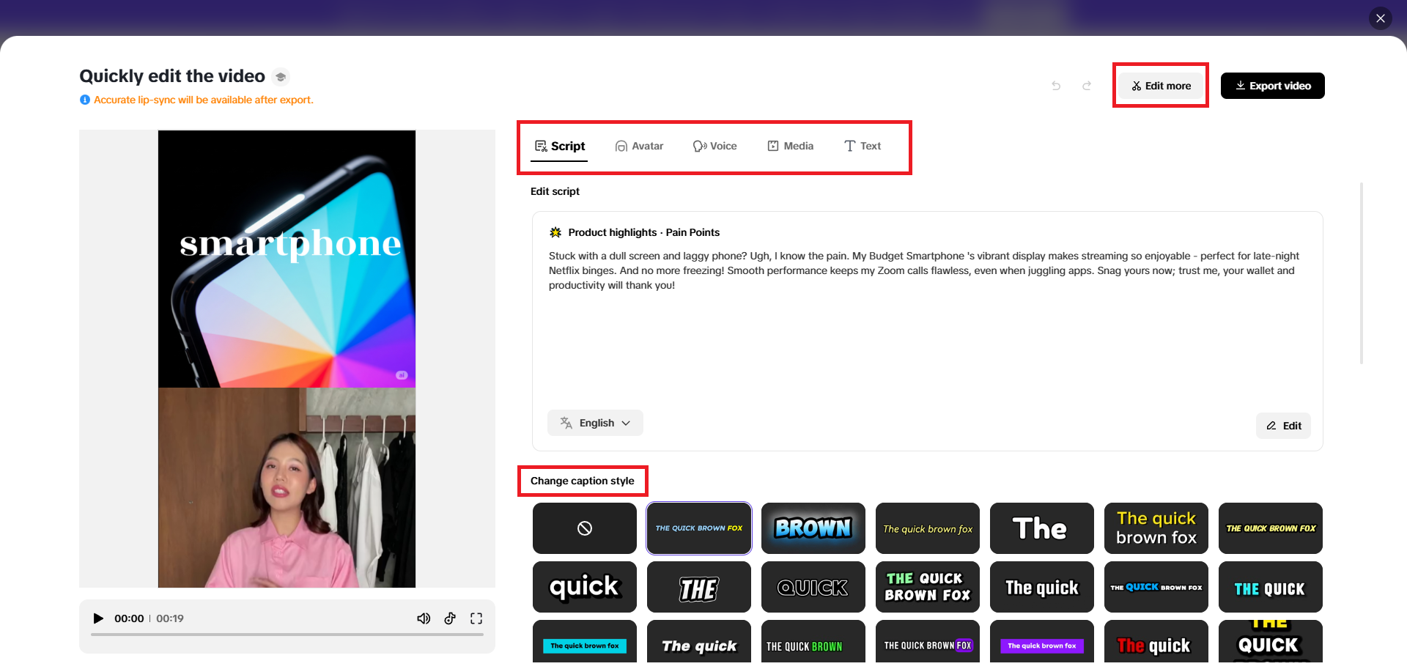Click the smartphone video preview

pos(287,359)
